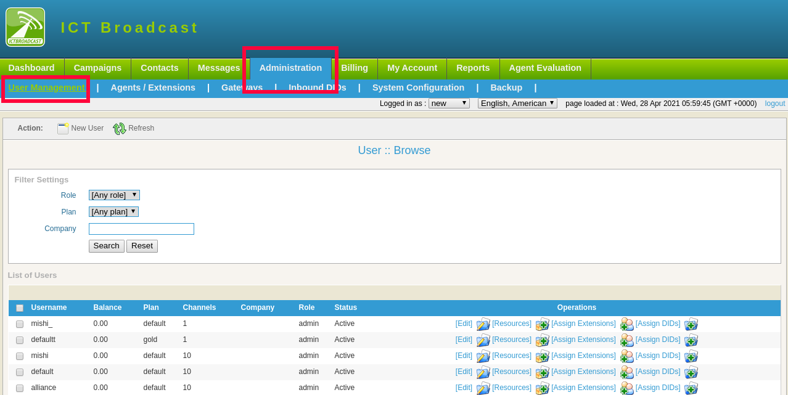
Task: Click the gold plan cell
Action: tap(150, 340)
